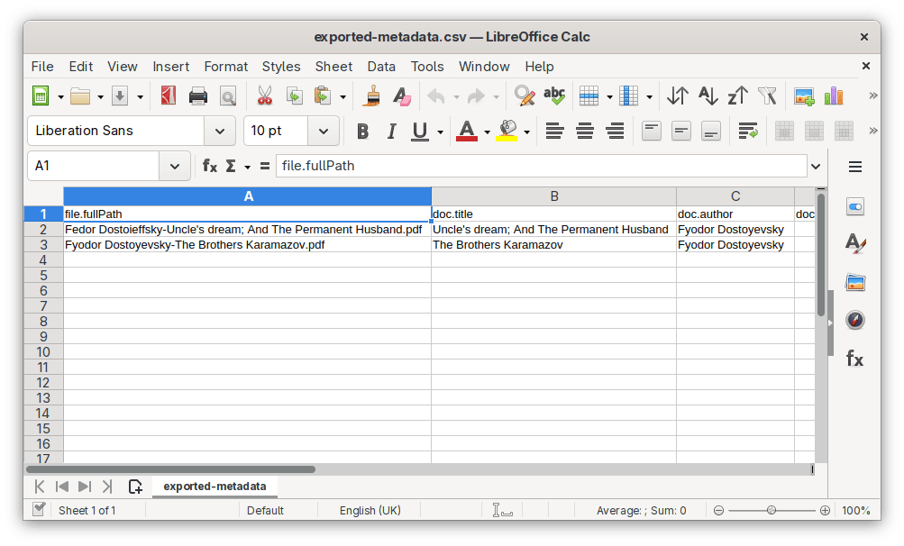Export the spreadsheet directly as PDF
The width and height of the screenshot is (904, 546).
pyautogui.click(x=168, y=95)
